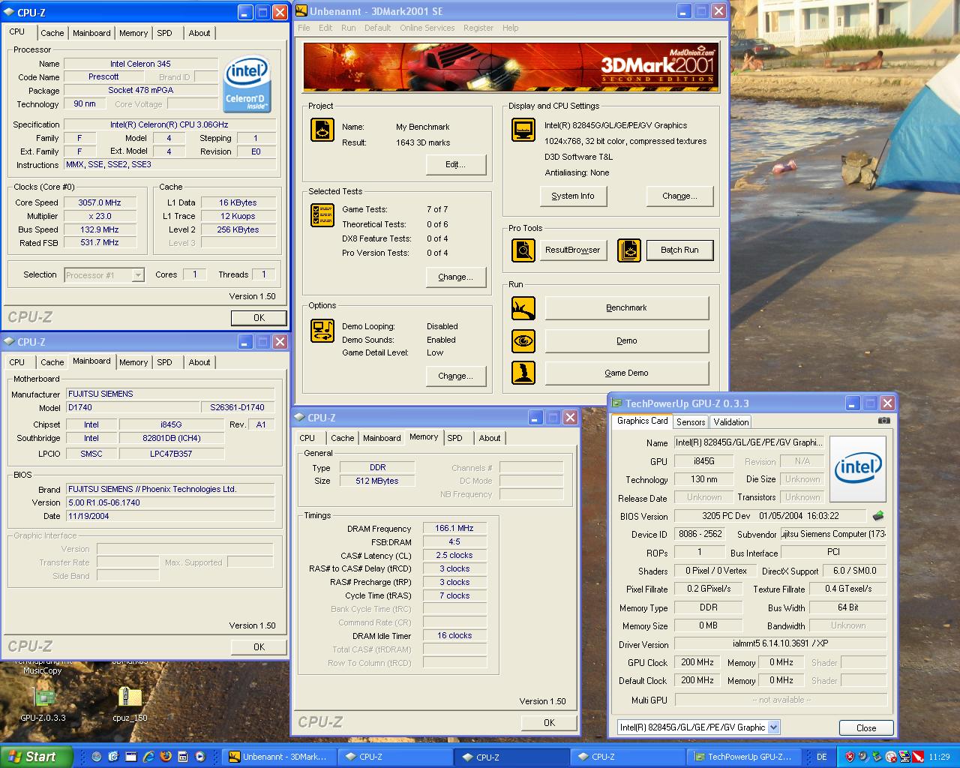Screen dimensions: 960x768
Task: Open the GPU selection dropdown in GPU-Z
Action: pyautogui.click(x=774, y=727)
